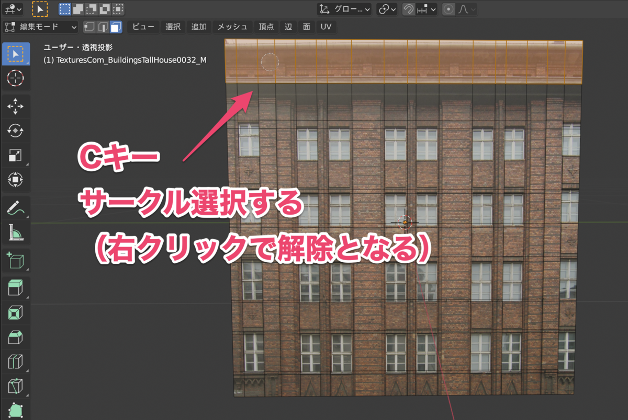This screenshot has height=420, width=628.
Task: Toggle snapping with the magnet icon
Action: [x=409, y=9]
